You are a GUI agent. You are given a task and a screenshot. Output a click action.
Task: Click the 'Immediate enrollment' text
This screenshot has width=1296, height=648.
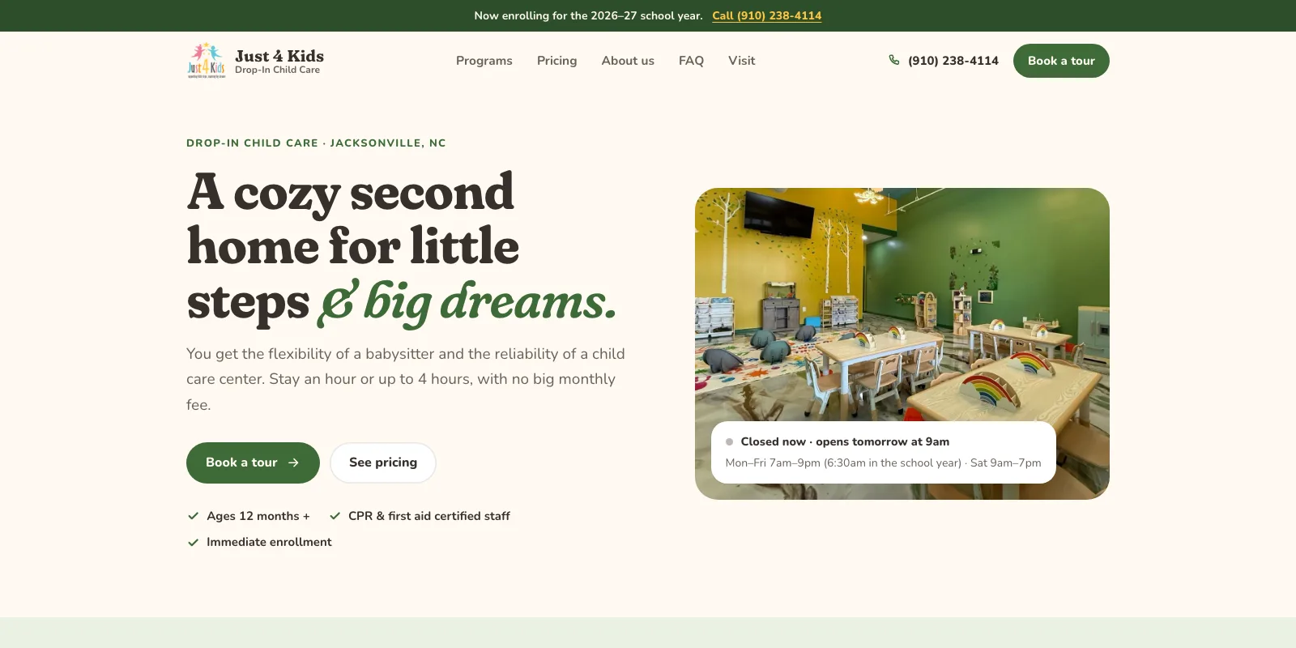pyautogui.click(x=269, y=542)
